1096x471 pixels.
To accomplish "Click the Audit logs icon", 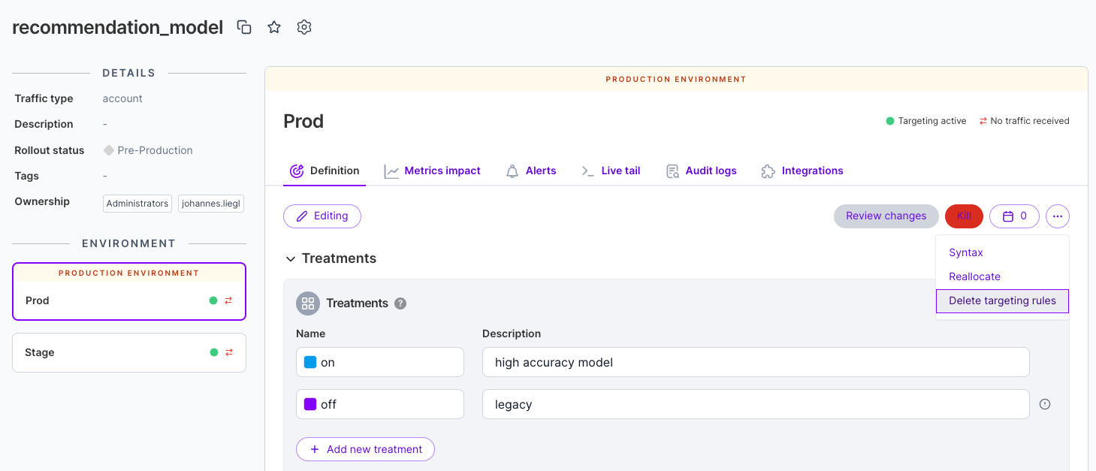I will pyautogui.click(x=672, y=171).
